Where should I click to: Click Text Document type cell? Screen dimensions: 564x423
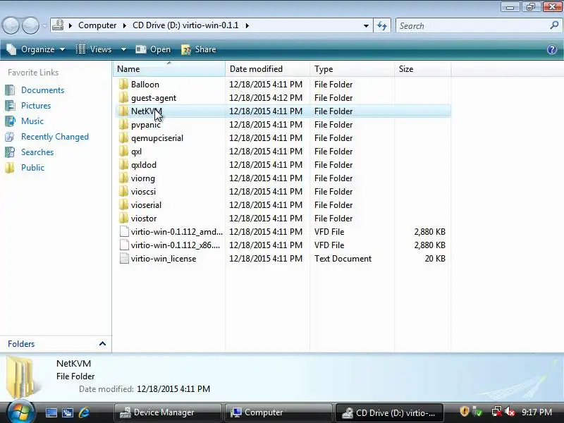[343, 259]
